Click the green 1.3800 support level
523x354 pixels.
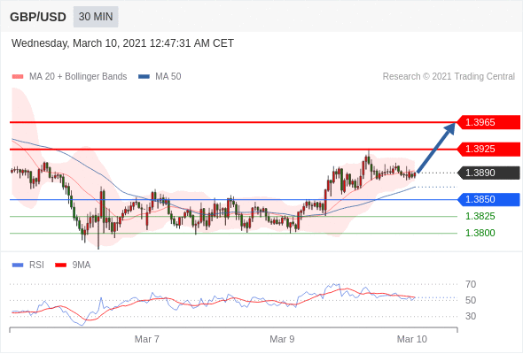(480, 233)
